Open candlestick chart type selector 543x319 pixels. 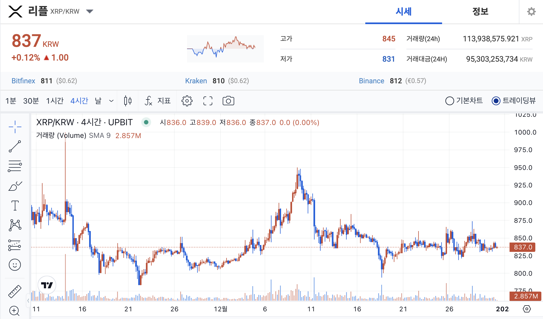128,101
